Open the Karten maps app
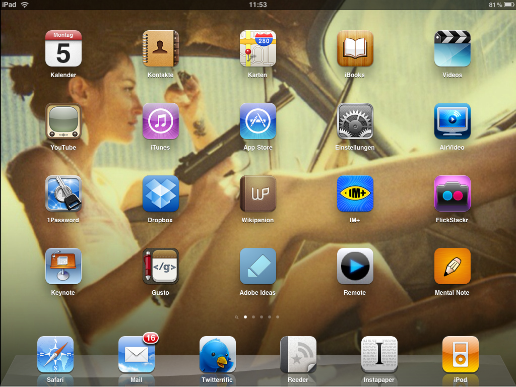 [257, 49]
